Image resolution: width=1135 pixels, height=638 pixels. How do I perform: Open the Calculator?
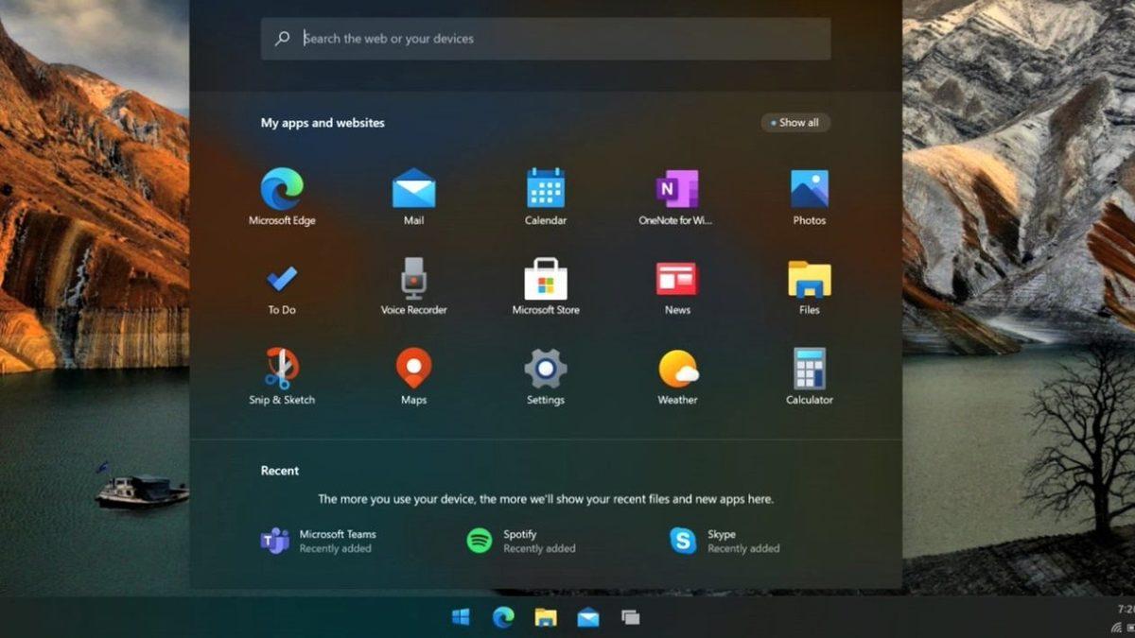pos(809,369)
